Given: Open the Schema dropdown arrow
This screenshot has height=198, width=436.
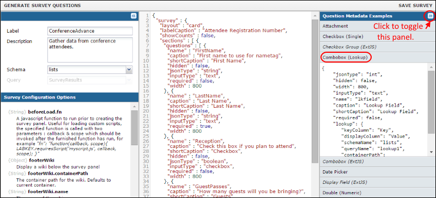Looking at the screenshot, I should click(x=129, y=70).
